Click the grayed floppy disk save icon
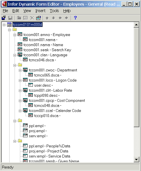 point(10,18)
